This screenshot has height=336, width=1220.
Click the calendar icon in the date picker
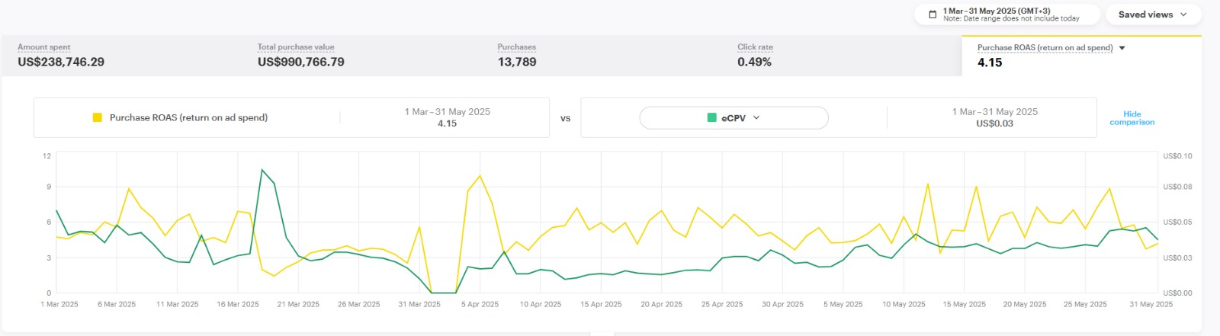[932, 14]
